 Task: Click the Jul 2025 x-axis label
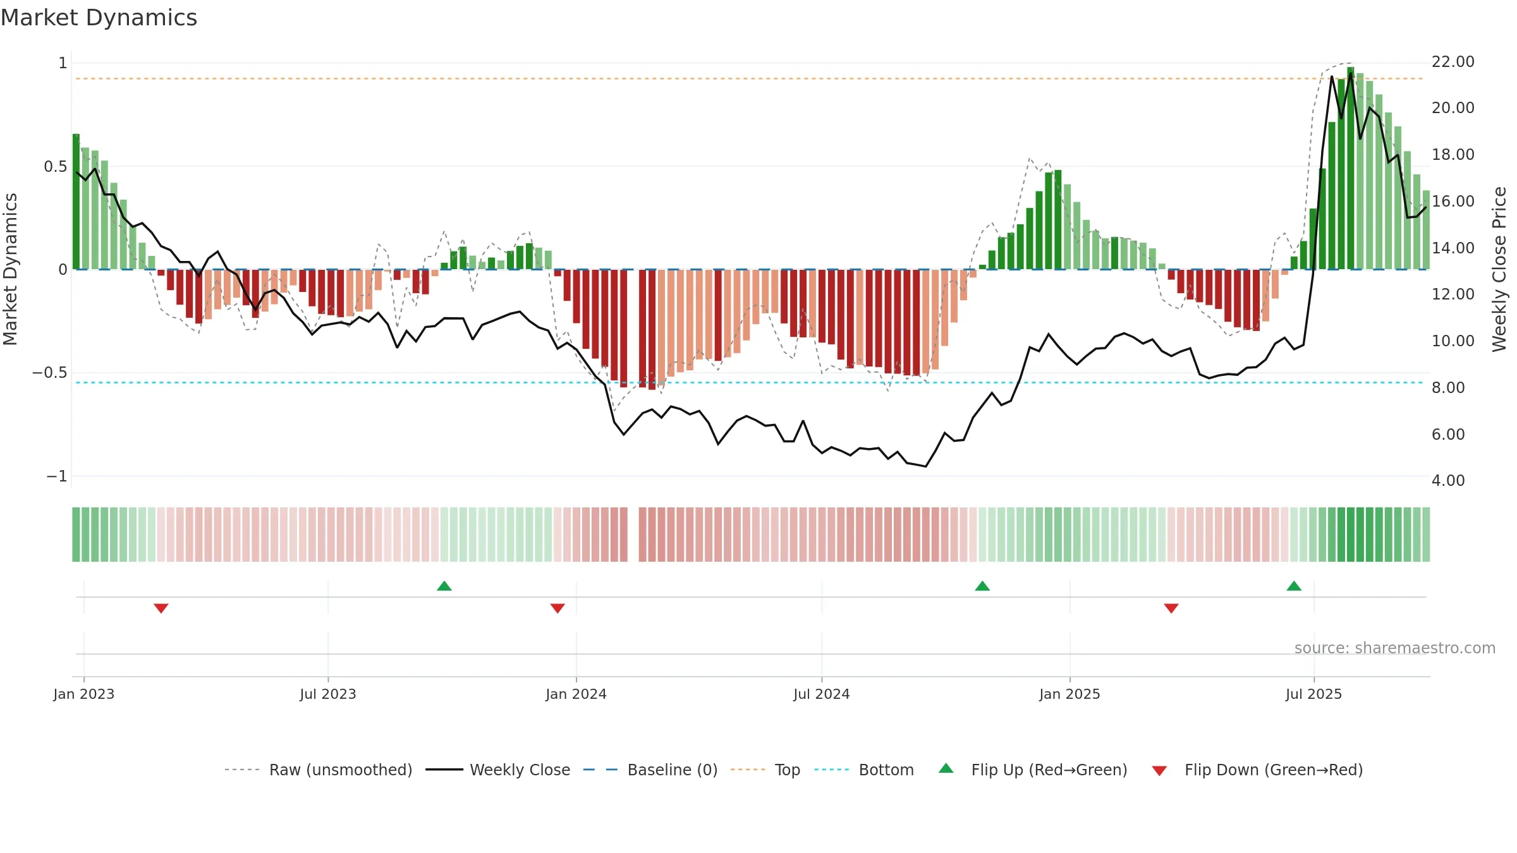point(1314,694)
